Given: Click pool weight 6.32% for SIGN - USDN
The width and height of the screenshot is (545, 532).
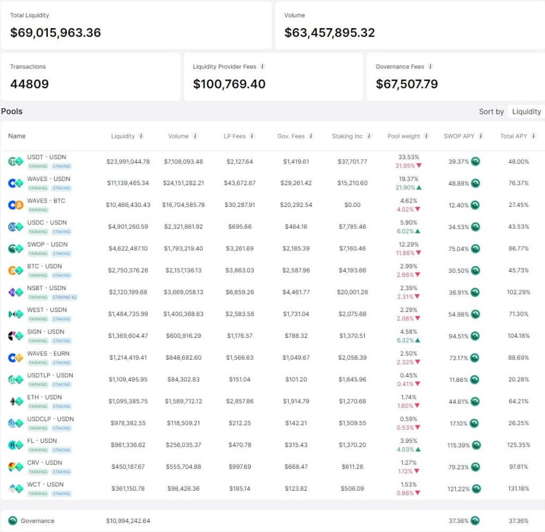Looking at the screenshot, I should (x=405, y=341).
